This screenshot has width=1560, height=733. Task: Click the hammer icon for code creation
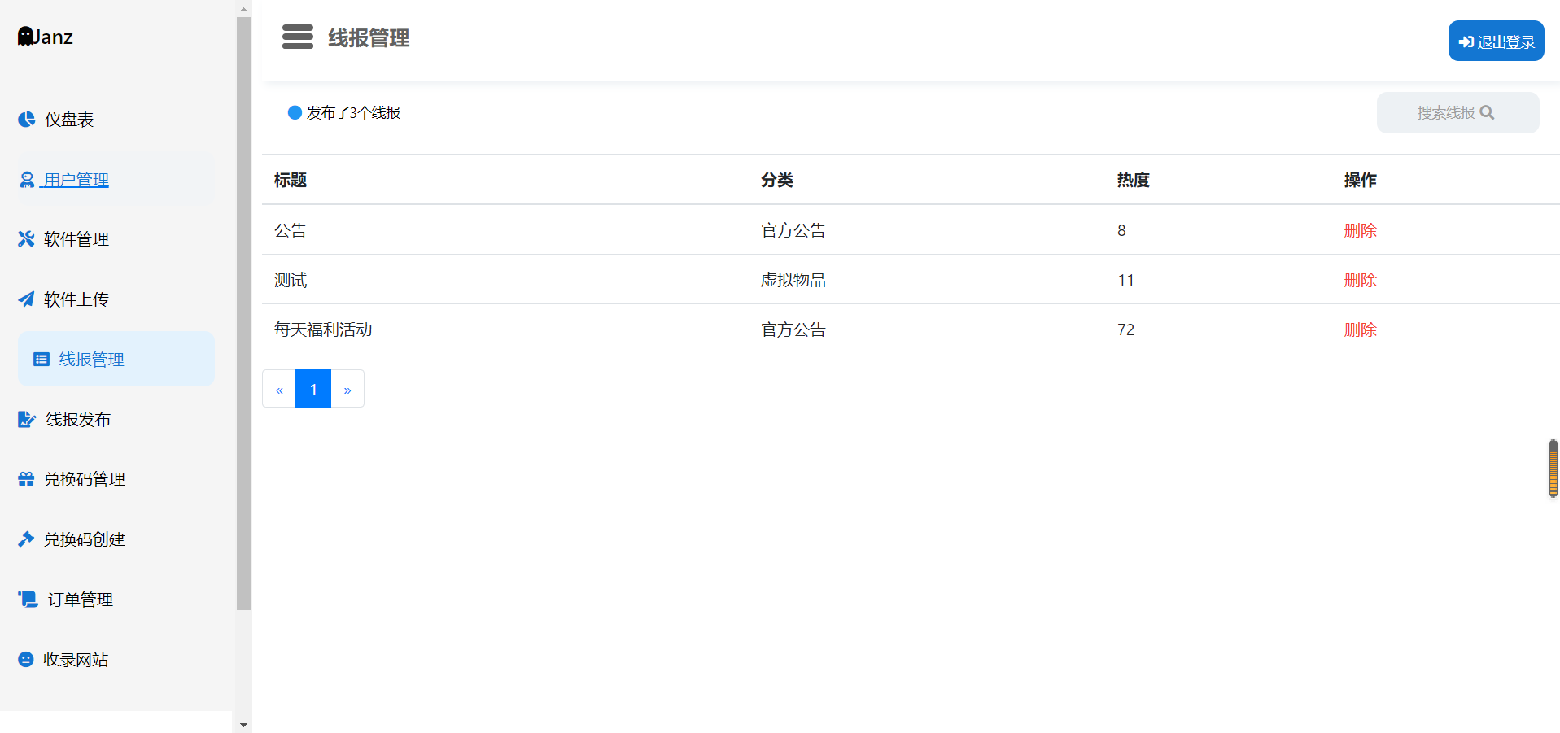[x=26, y=539]
